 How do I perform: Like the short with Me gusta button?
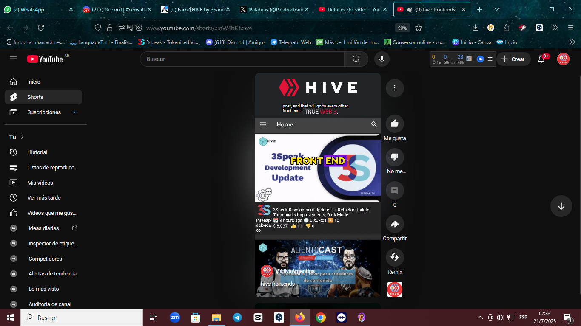pos(395,124)
